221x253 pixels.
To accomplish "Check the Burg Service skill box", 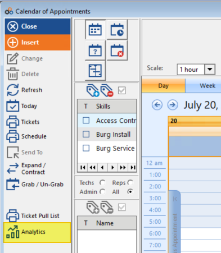I will 86,148.
